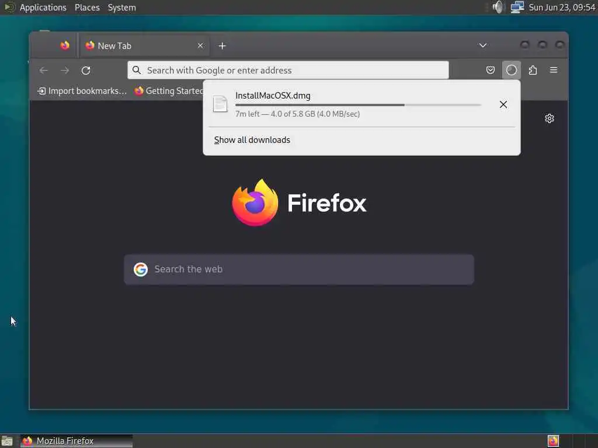Image resolution: width=598 pixels, height=448 pixels.
Task: Expand the list all tabs chevron
Action: point(483,45)
